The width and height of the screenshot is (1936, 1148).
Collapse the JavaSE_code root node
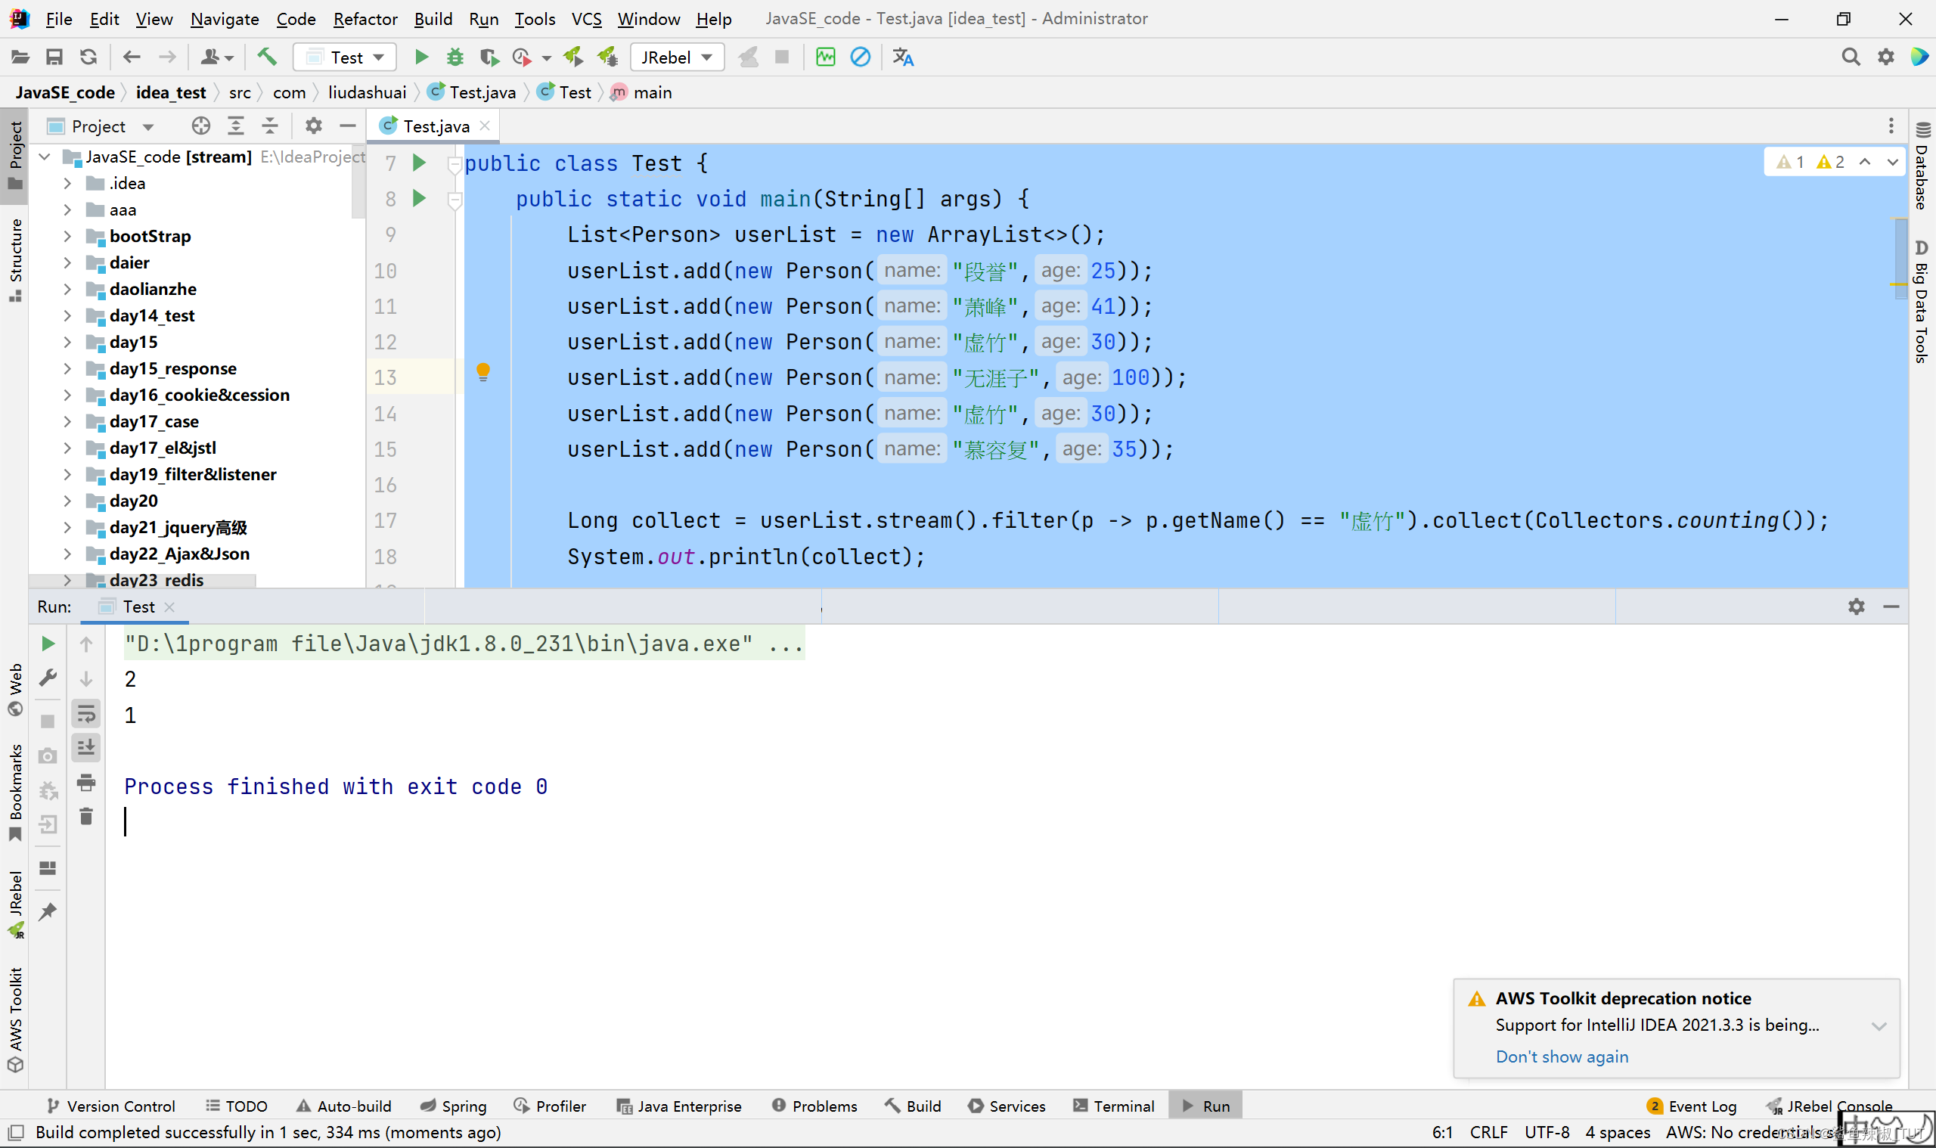[x=45, y=157]
